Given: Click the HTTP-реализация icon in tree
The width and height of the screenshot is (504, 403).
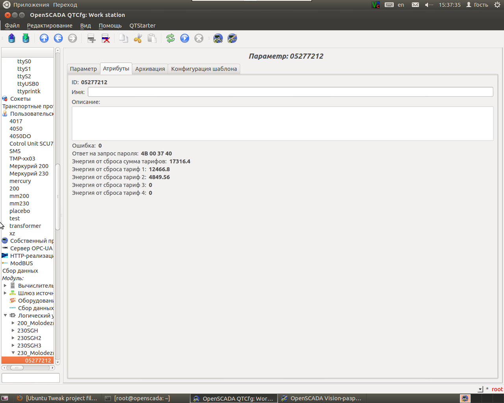Looking at the screenshot, I should coord(5,256).
